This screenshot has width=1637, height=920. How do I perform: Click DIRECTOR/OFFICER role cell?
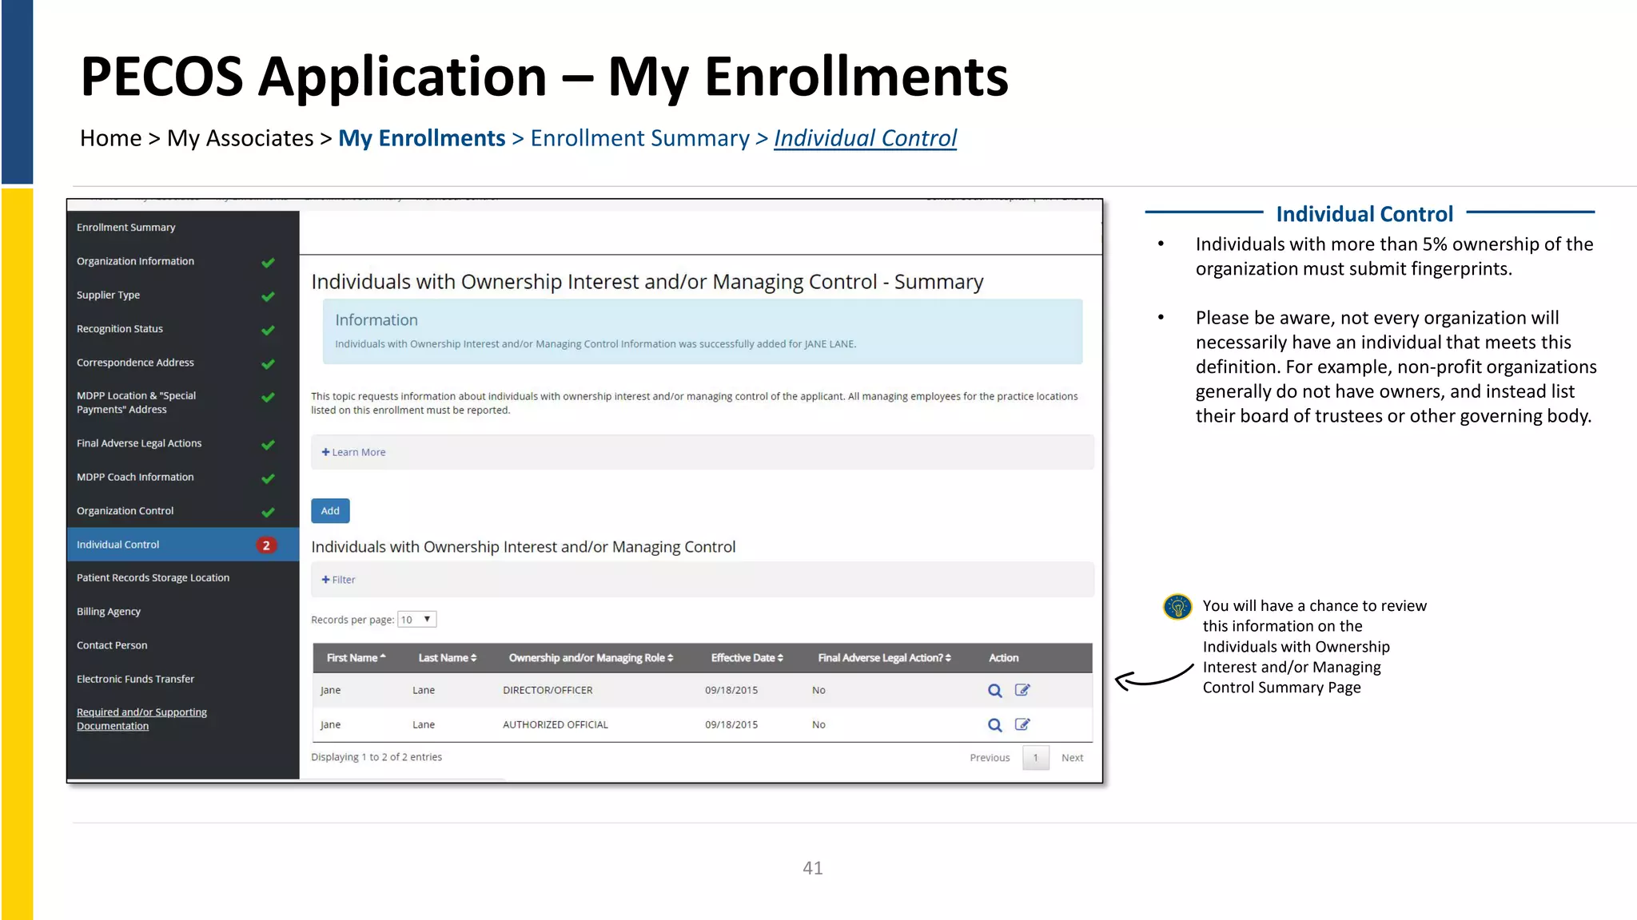(x=548, y=691)
